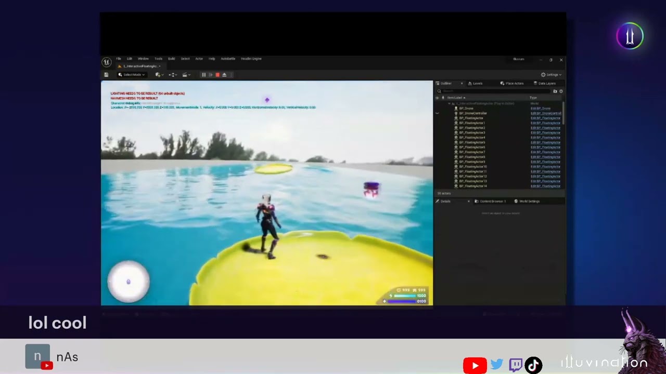Viewport: 666px width, 374px height.
Task: Click the teal health bar in HUD
Action: (x=404, y=296)
